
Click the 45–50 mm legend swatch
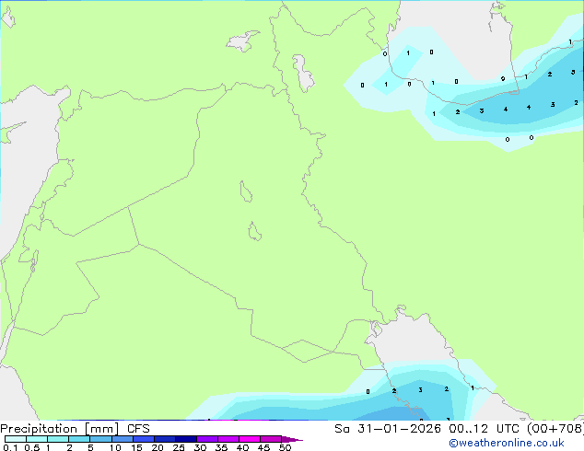[x=271, y=439]
